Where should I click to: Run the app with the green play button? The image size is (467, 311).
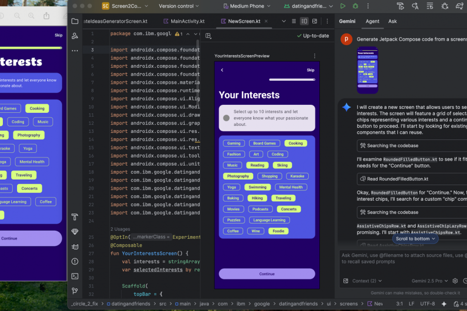pyautogui.click(x=343, y=6)
